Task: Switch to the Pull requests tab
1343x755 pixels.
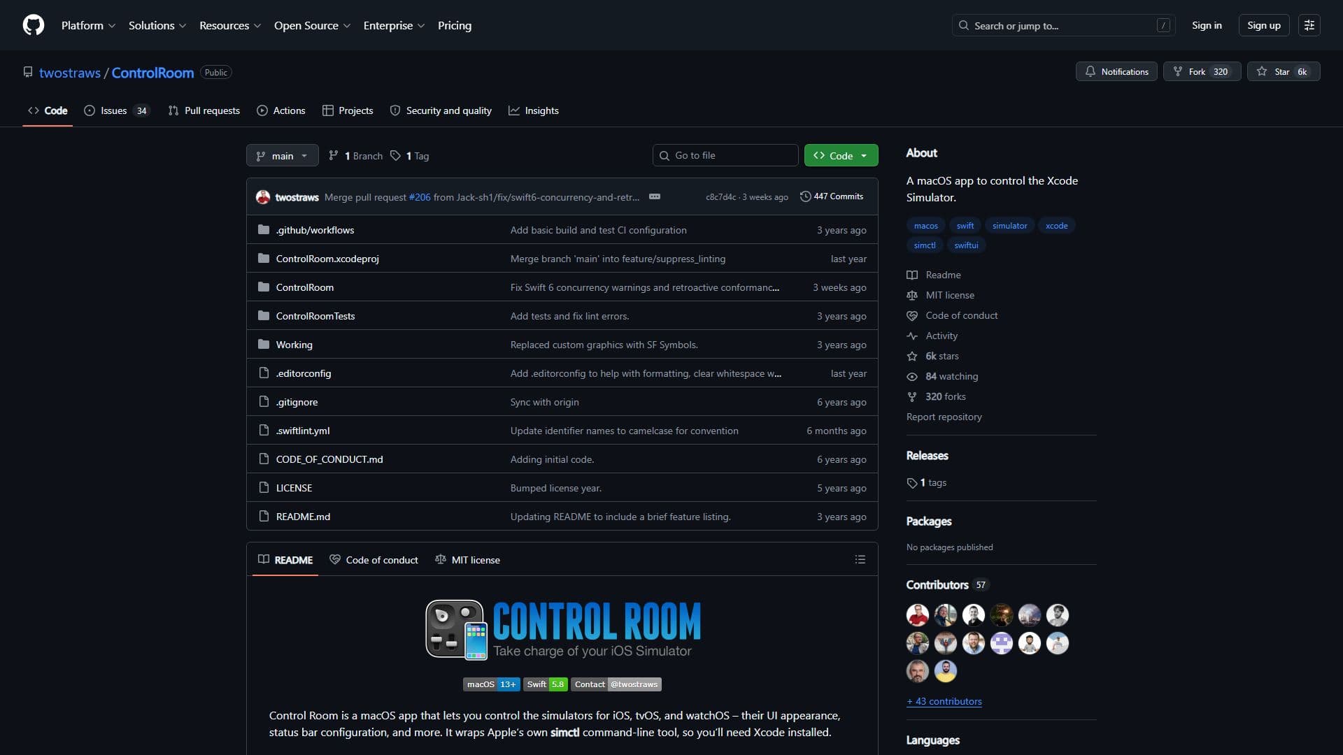Action: (x=204, y=110)
